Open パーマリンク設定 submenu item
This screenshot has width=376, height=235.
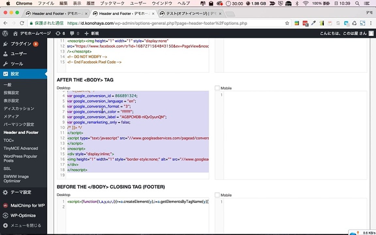19,124
